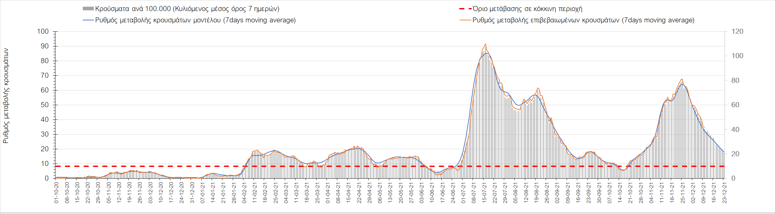Click the 100 label on left axis
The image size is (775, 214).
43,31
